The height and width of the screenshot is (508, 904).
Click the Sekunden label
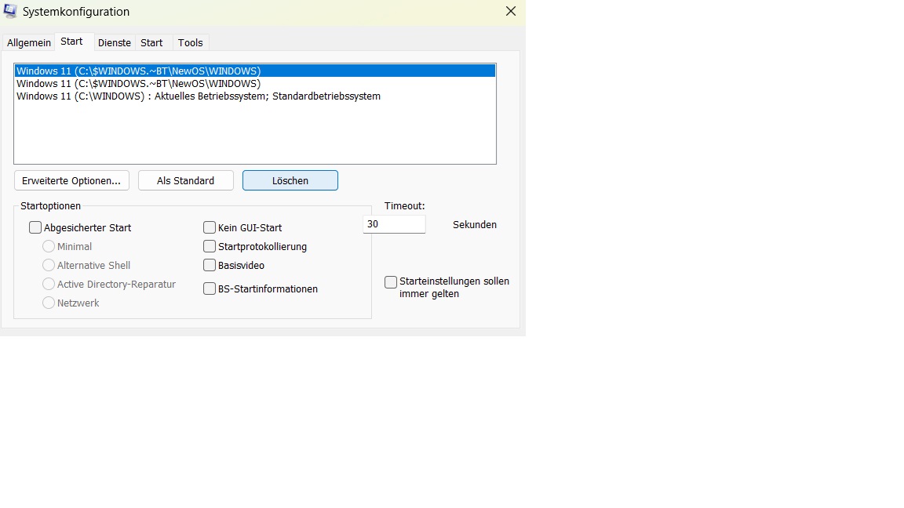tap(475, 225)
